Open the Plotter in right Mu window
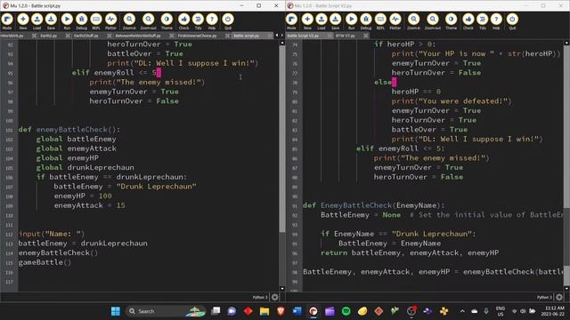Image resolution: width=570 pixels, height=320 pixels. click(x=395, y=21)
